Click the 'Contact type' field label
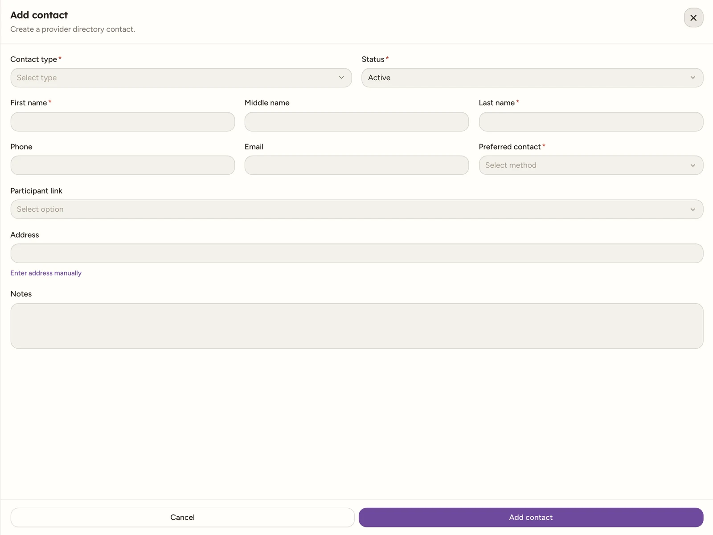The height and width of the screenshot is (535, 713). [x=34, y=59]
